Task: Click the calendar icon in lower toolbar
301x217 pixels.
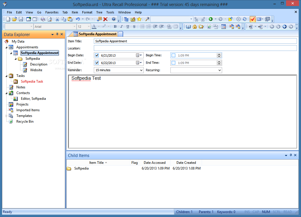Action: (223, 27)
